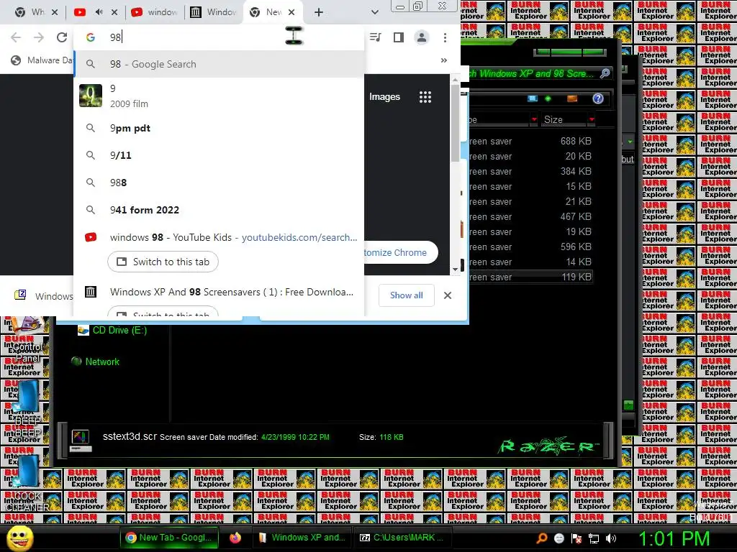The width and height of the screenshot is (737, 552).
Task: Select 'Windows XP And 98 Screensavers' suggestion
Action: [220, 292]
